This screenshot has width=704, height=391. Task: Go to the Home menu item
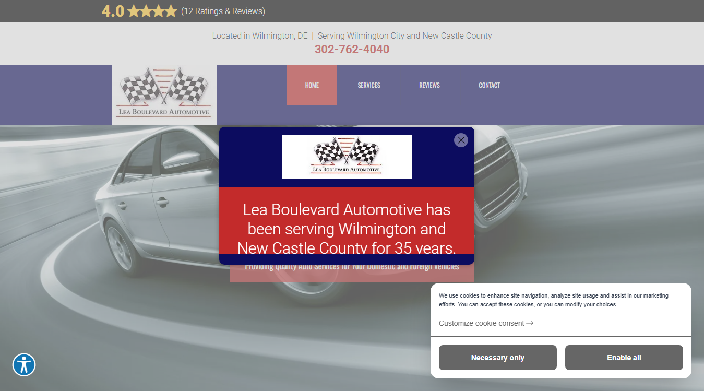[312, 85]
